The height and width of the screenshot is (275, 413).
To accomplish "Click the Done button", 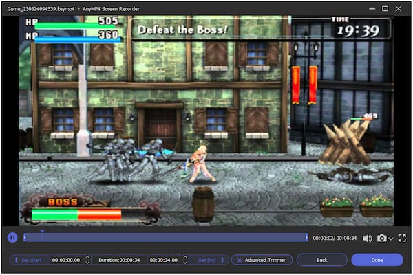I will 377,260.
